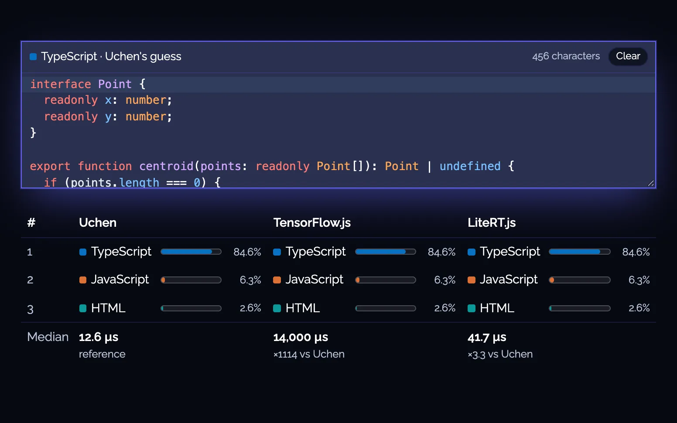Click teal swatch beside LiteRT.js HTML
The image size is (677, 423).
[472, 308]
